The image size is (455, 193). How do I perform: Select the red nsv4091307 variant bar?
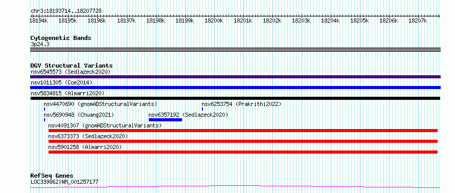pos(243,131)
